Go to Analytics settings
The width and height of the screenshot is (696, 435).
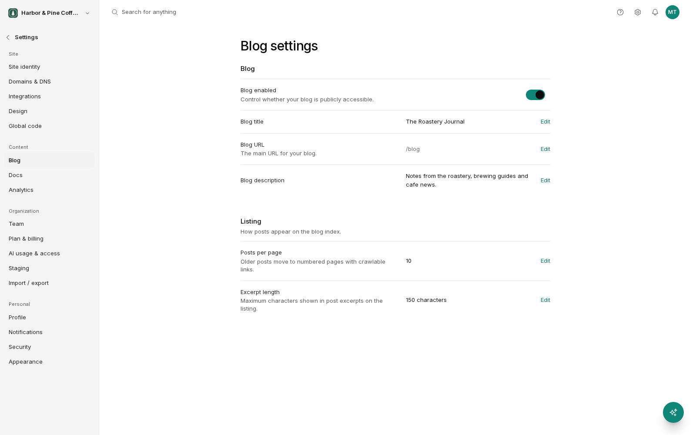tap(49, 190)
